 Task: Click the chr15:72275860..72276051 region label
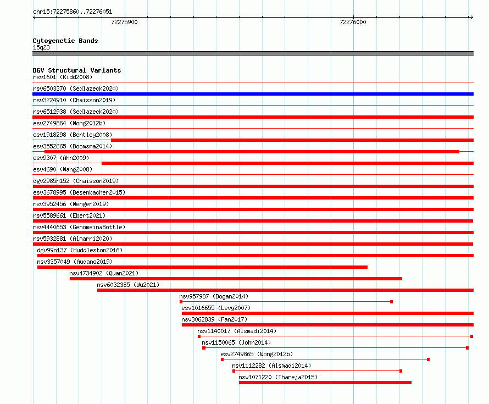pos(73,12)
